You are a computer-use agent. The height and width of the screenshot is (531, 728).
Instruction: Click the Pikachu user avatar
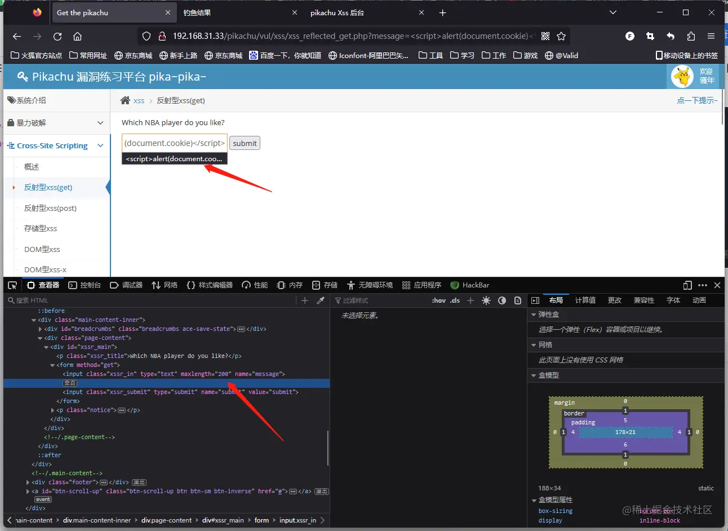[x=682, y=76]
